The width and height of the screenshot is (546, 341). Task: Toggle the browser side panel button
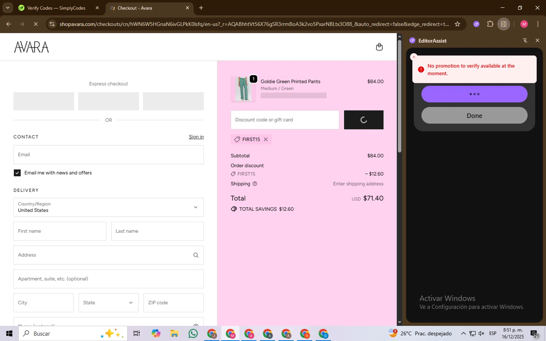(x=504, y=24)
